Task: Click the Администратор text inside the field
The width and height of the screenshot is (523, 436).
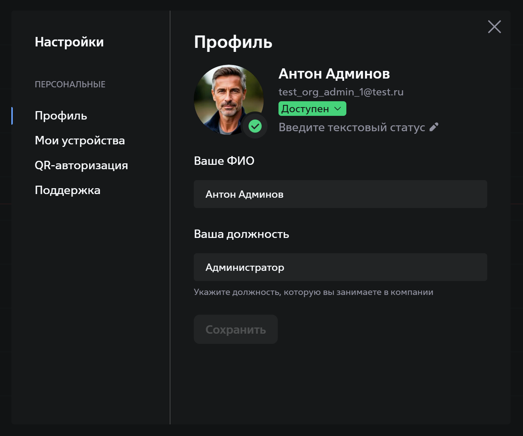Action: (245, 267)
